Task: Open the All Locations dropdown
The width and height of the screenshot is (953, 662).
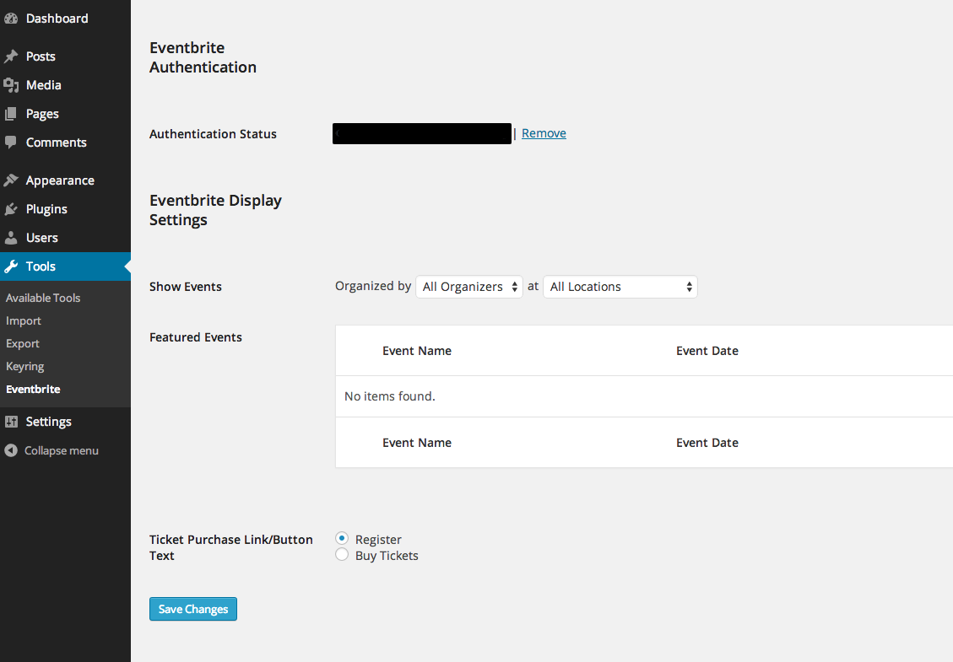Action: tap(620, 287)
